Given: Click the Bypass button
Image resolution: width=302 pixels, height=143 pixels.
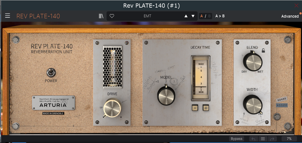Looking at the screenshot, I should coord(237,139).
